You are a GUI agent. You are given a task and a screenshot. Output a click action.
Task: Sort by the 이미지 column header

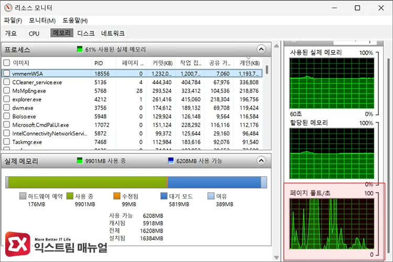[x=21, y=63]
